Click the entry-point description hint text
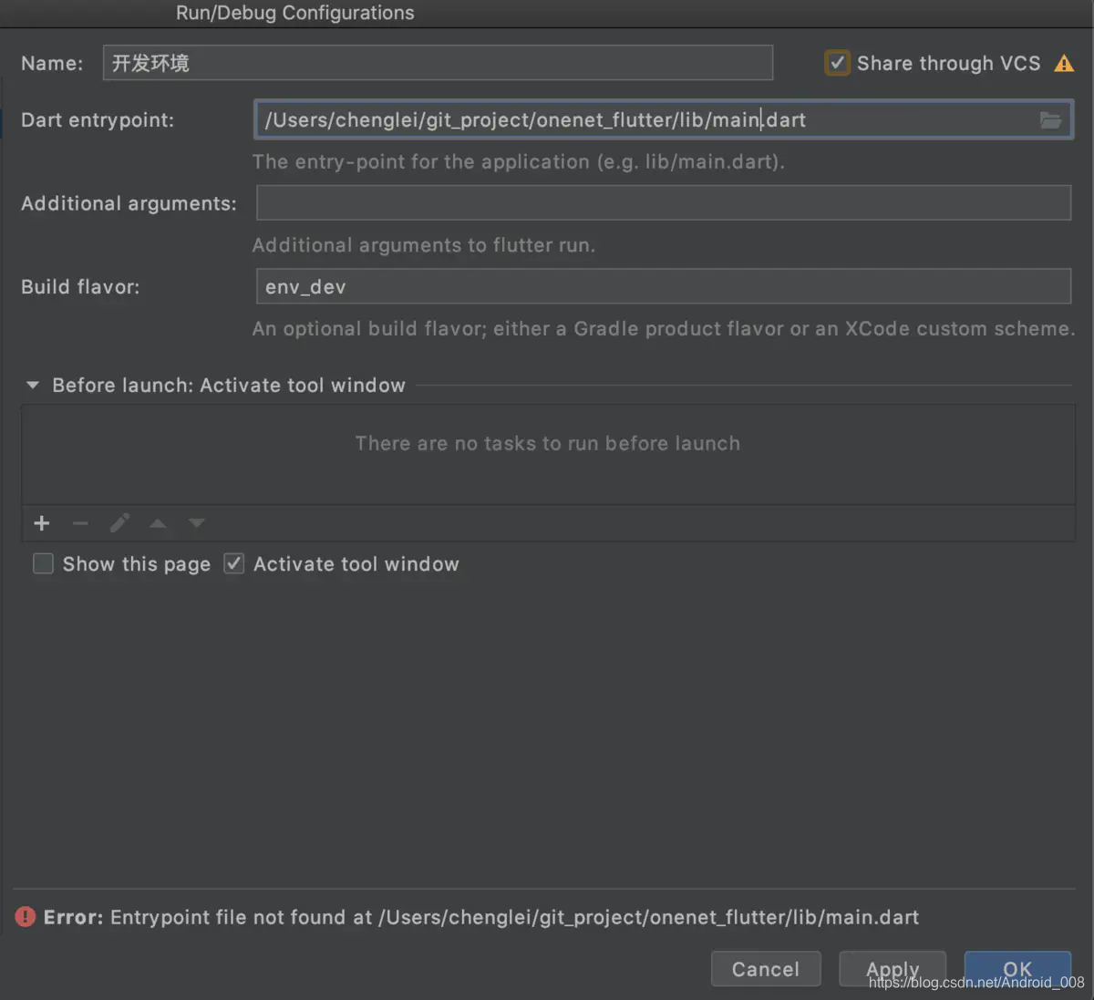Image resolution: width=1094 pixels, height=1000 pixels. point(519,162)
